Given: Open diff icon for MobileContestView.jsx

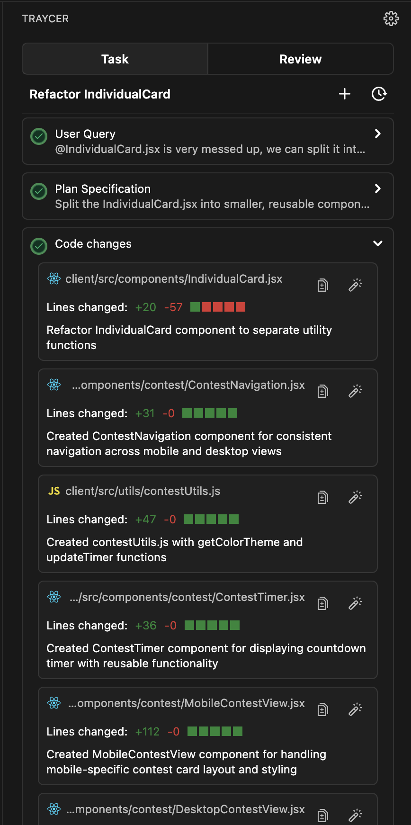Looking at the screenshot, I should click(x=323, y=709).
